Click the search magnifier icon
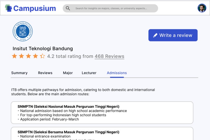The height and width of the screenshot is (140, 210). pos(68,8)
